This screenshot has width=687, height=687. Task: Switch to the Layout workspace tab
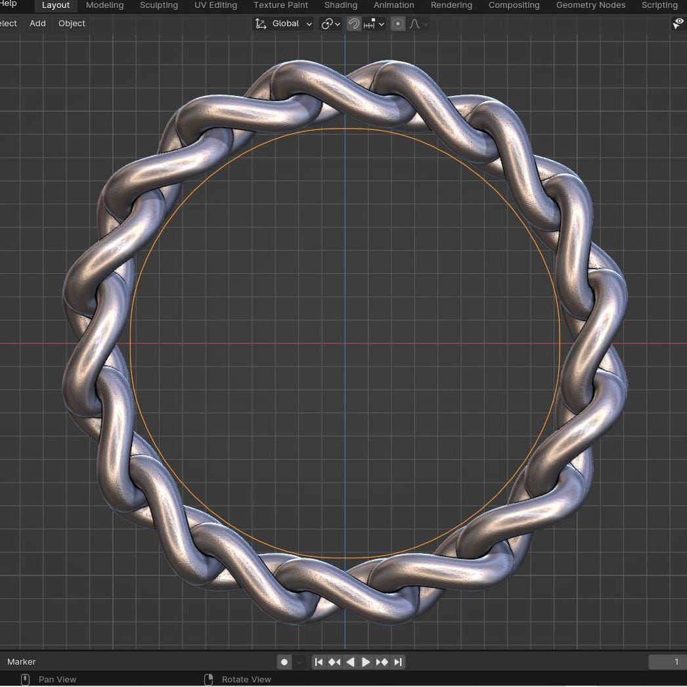pyautogui.click(x=56, y=5)
